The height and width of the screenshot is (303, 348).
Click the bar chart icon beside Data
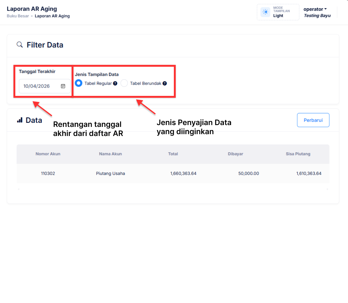tap(20, 120)
